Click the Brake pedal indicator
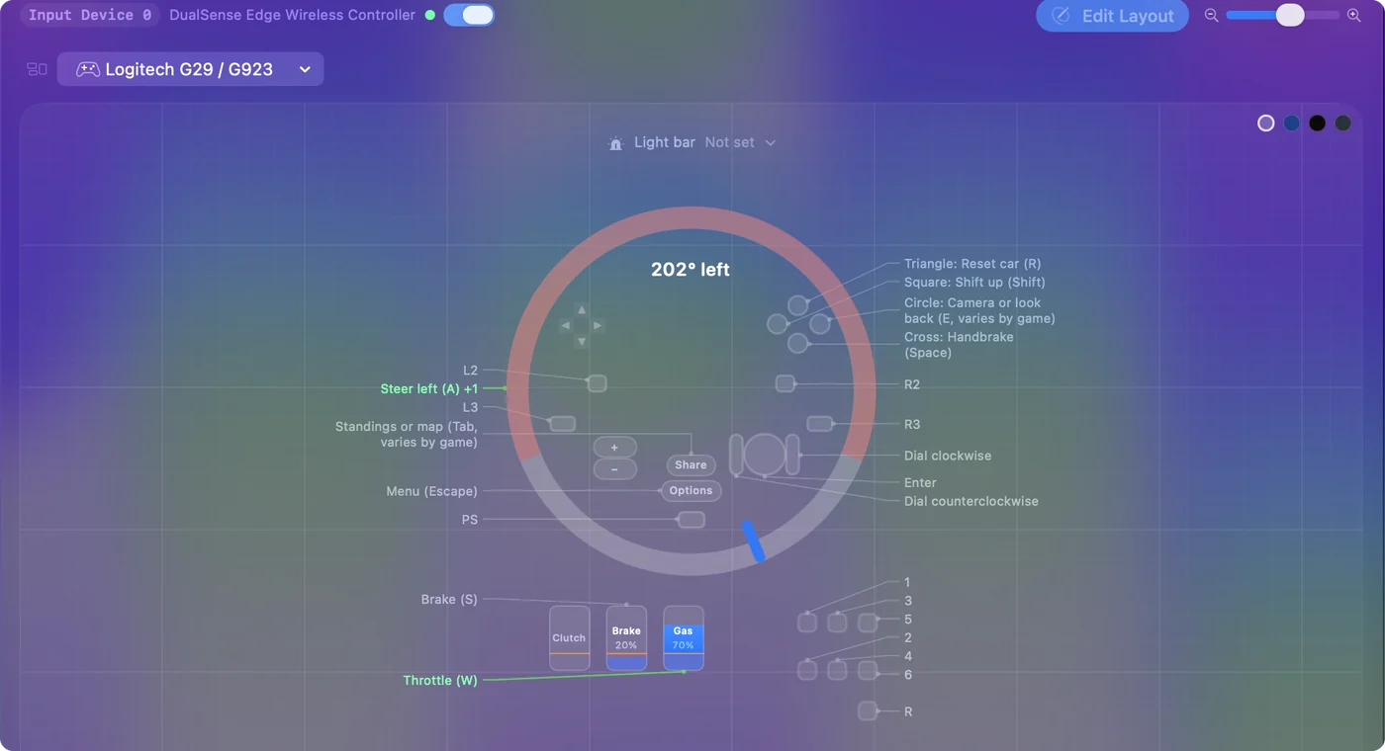 click(x=626, y=638)
